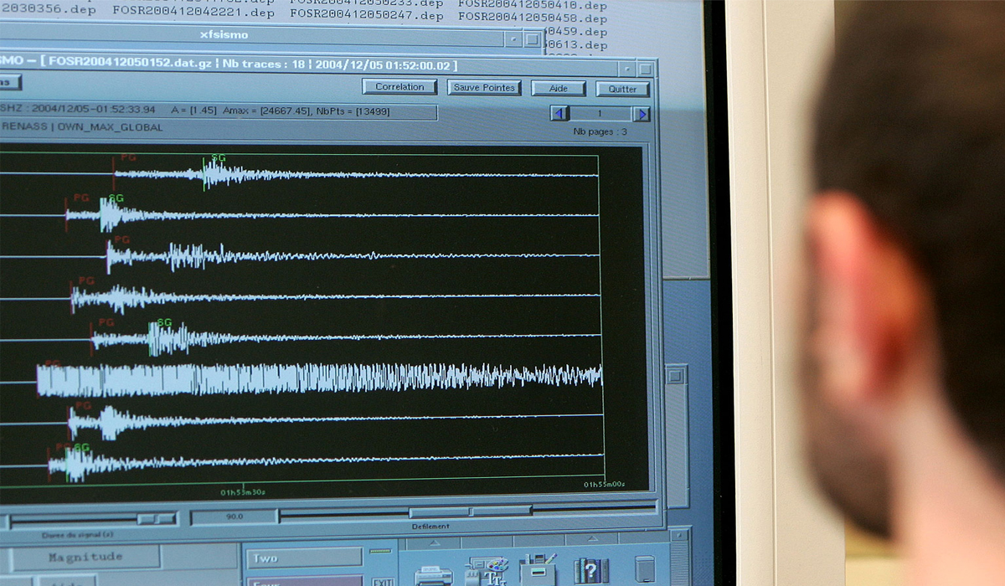Click the green SG marker on top trace

coord(218,158)
